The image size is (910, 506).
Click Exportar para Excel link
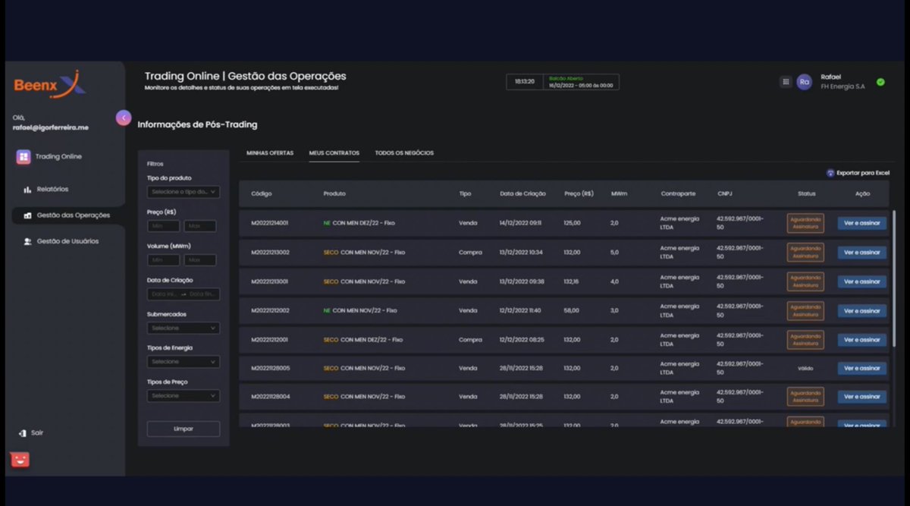coord(863,173)
